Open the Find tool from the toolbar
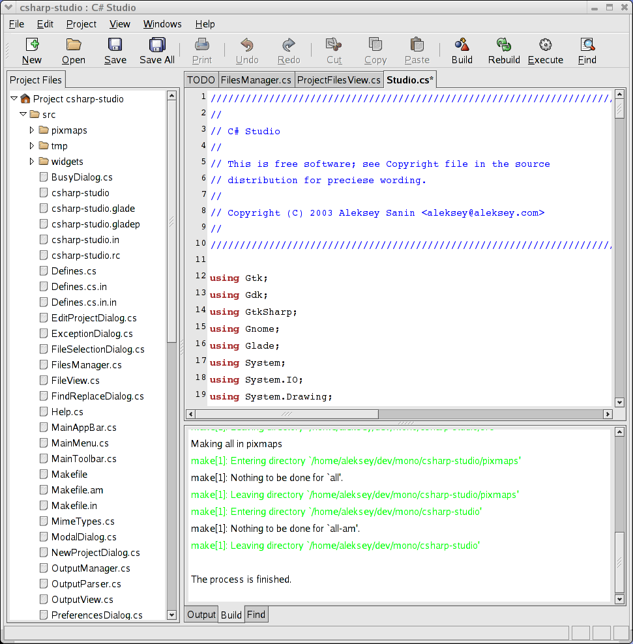 (x=586, y=51)
